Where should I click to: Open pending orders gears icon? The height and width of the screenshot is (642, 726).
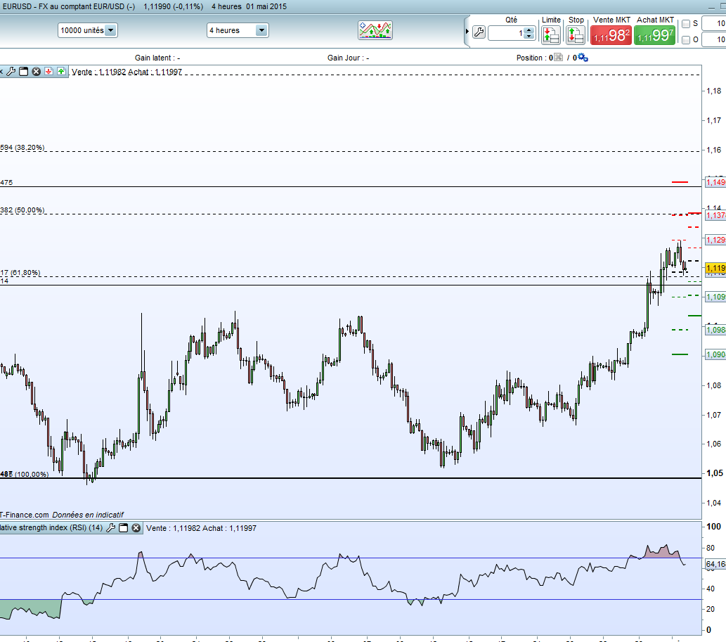[583, 58]
